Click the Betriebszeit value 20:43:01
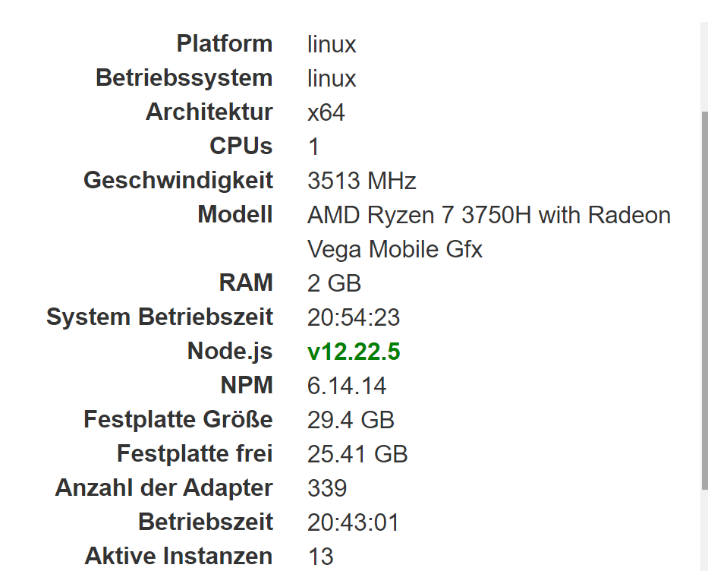This screenshot has height=571, width=708. click(x=353, y=522)
